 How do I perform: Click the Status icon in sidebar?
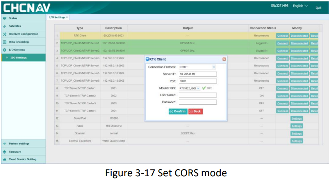5,18
